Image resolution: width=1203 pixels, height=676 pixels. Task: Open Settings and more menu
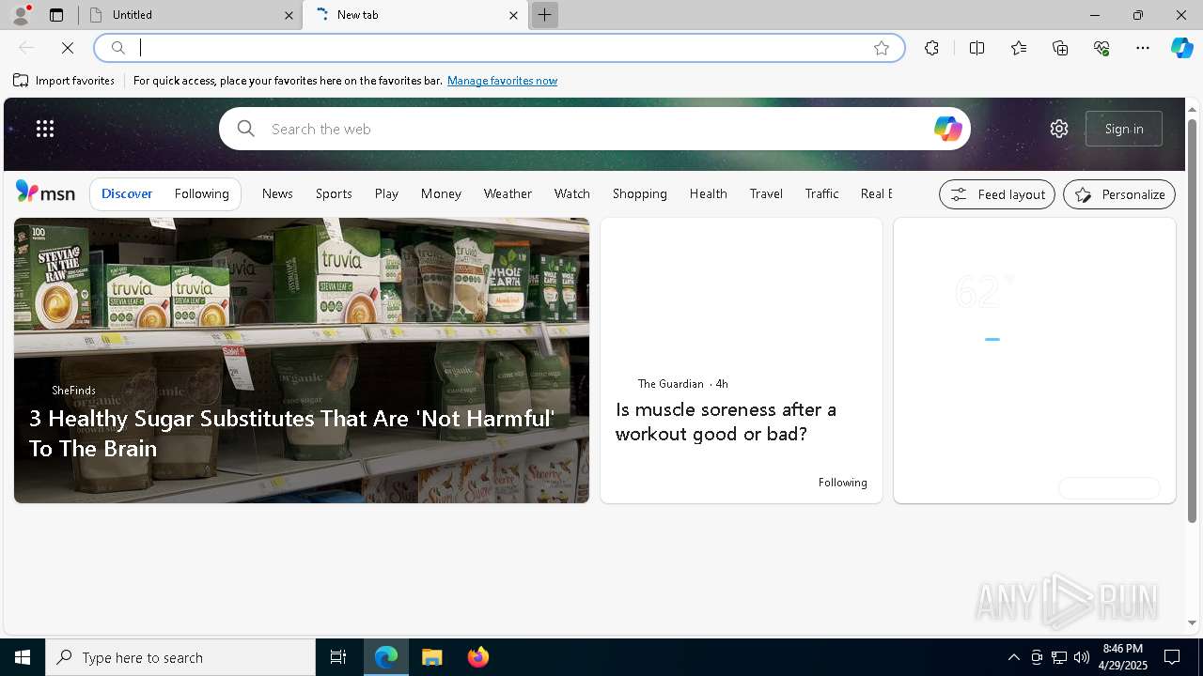(1143, 48)
